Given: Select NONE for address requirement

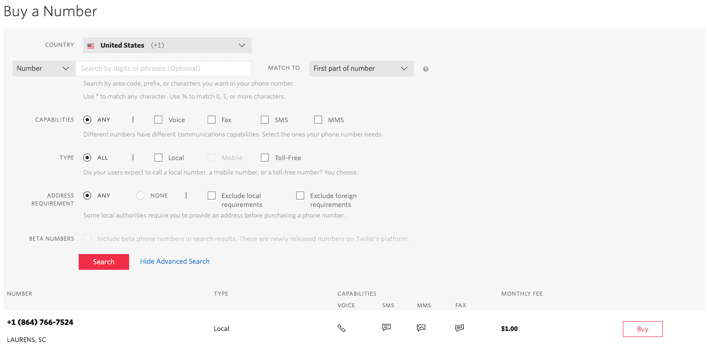Looking at the screenshot, I should pyautogui.click(x=140, y=195).
